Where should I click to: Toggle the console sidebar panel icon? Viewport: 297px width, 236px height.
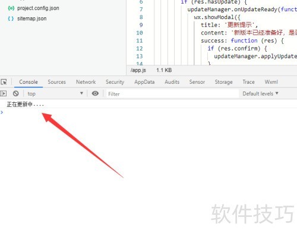pyautogui.click(x=4, y=93)
